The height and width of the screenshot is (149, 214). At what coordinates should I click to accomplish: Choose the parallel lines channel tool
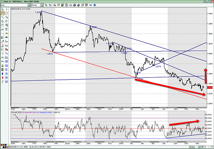point(2,21)
